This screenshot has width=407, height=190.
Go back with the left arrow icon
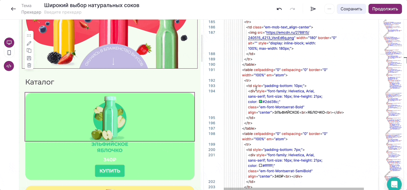coord(13,9)
